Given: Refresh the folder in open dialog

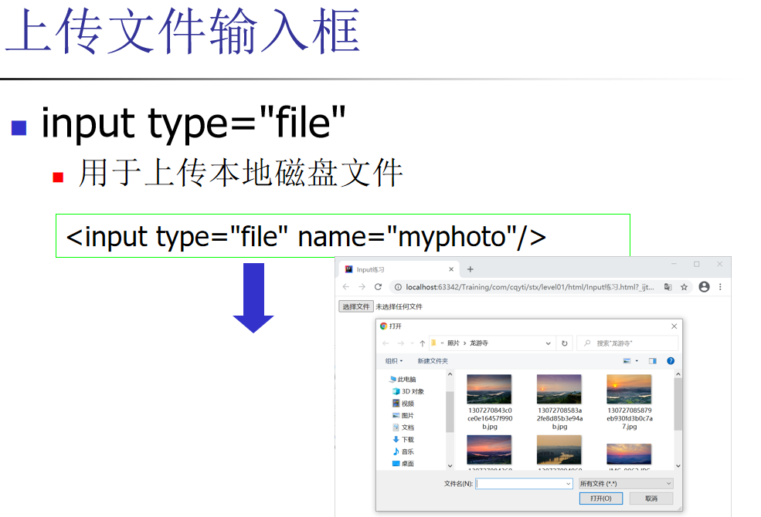Looking at the screenshot, I should (x=565, y=343).
